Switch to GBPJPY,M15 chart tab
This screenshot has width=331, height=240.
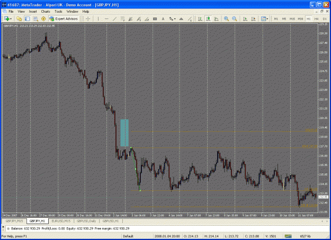pyautogui.click(x=14, y=221)
